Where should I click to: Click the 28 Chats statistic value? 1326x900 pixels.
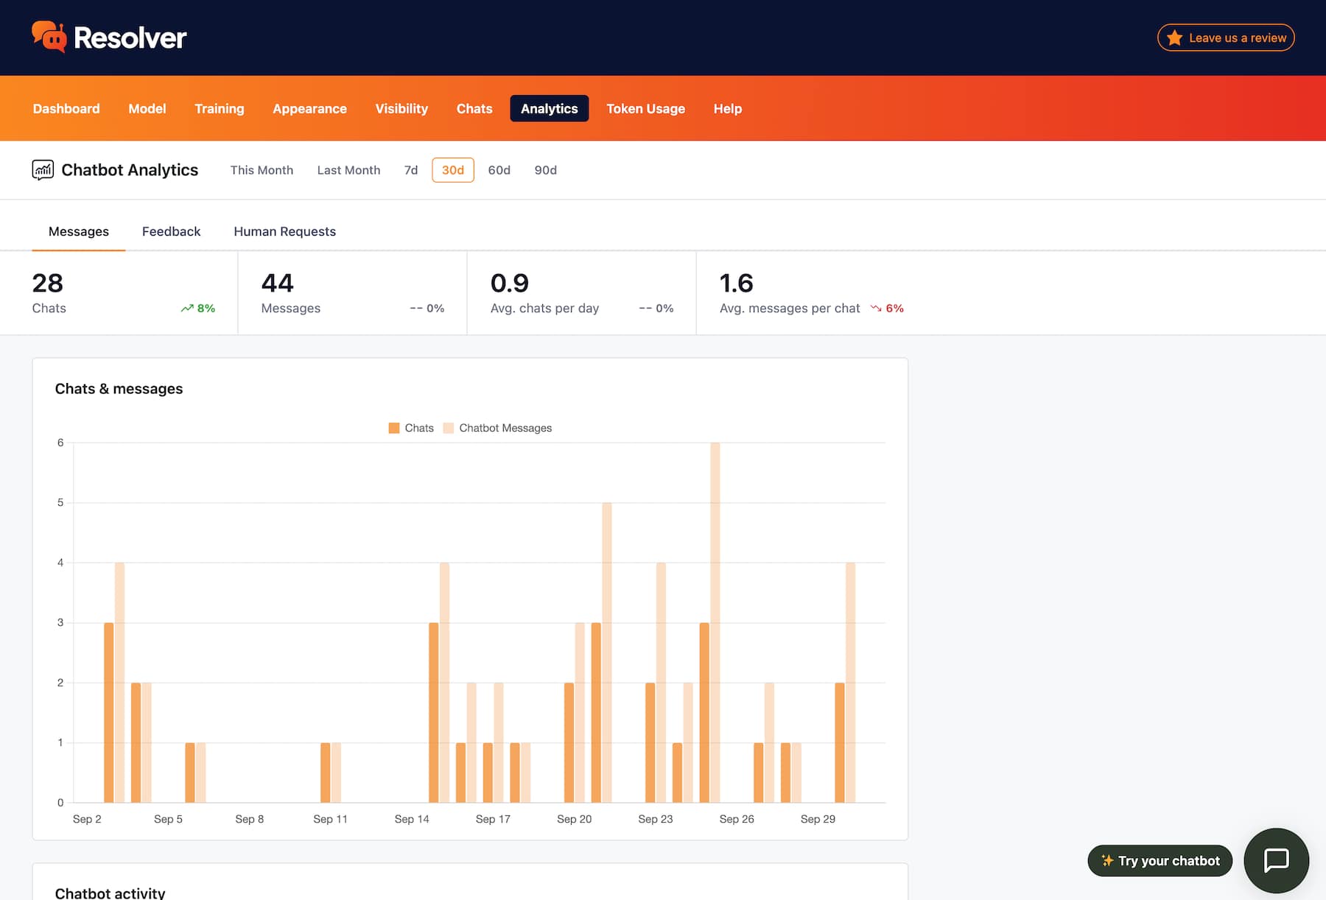point(48,283)
